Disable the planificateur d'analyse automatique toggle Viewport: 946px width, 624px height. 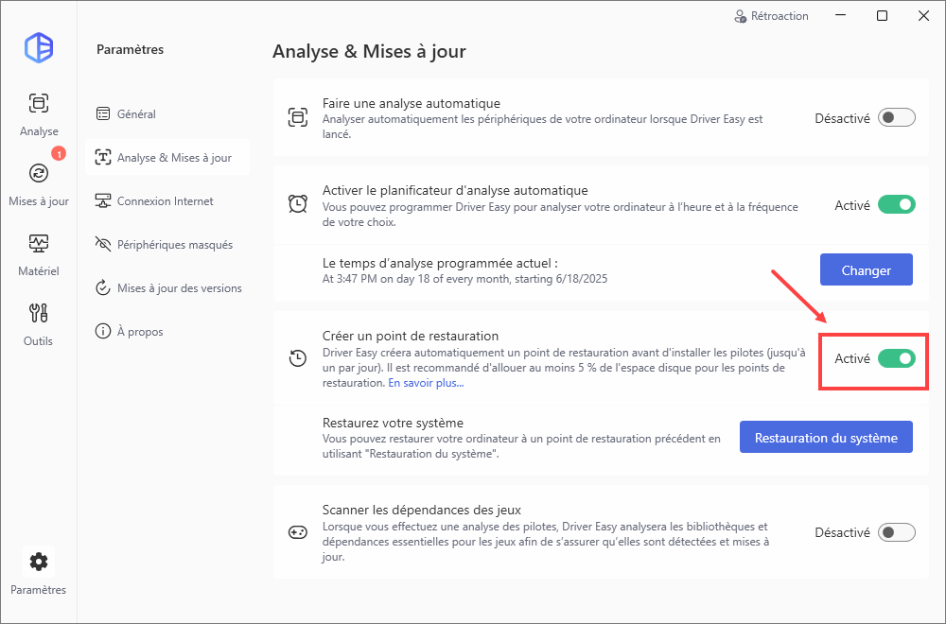(897, 204)
